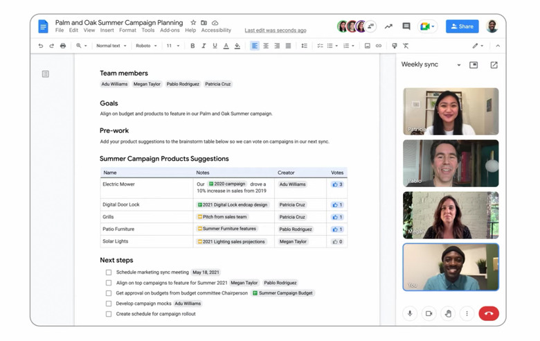Toggle bold formatting in toolbar

tap(192, 46)
